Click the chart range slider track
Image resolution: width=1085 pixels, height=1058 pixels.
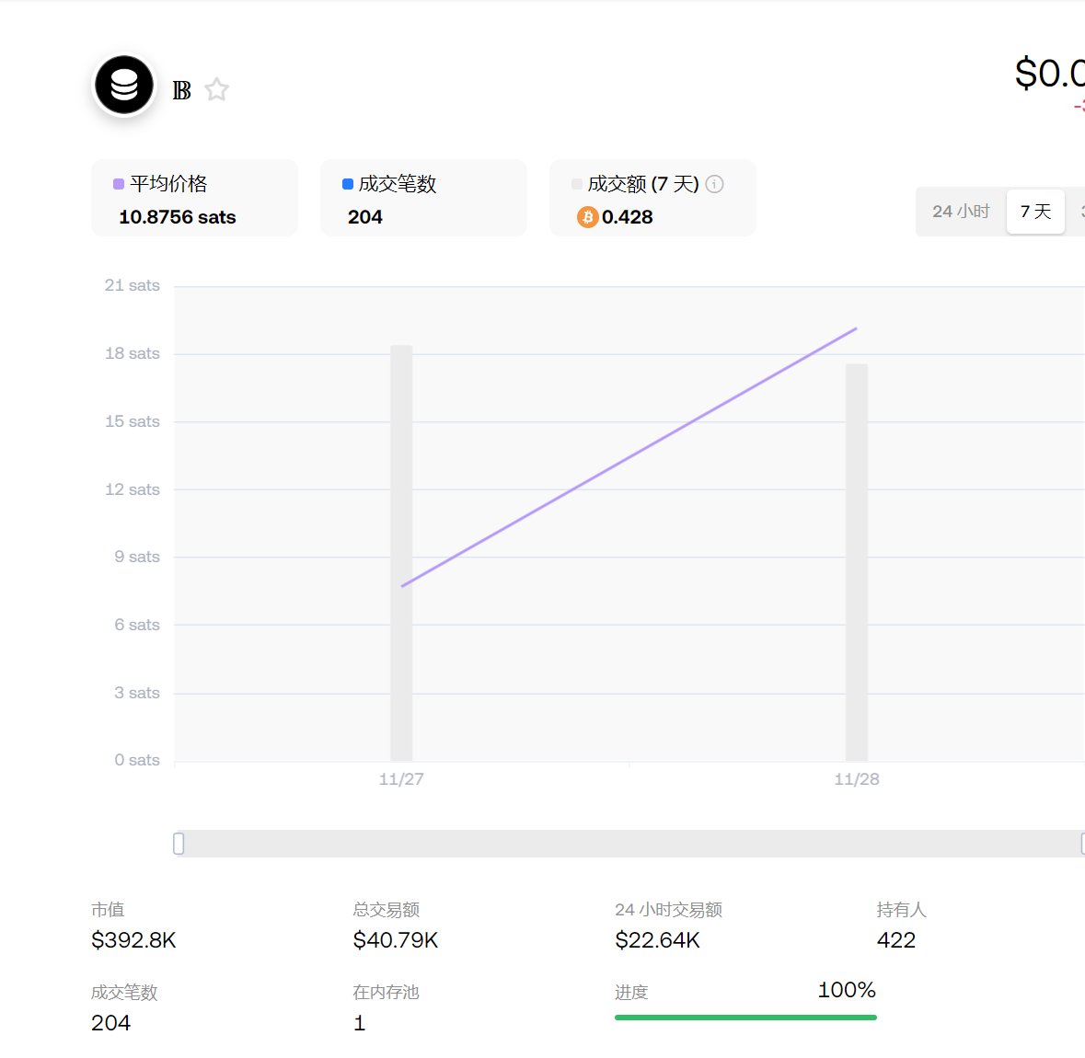629,844
